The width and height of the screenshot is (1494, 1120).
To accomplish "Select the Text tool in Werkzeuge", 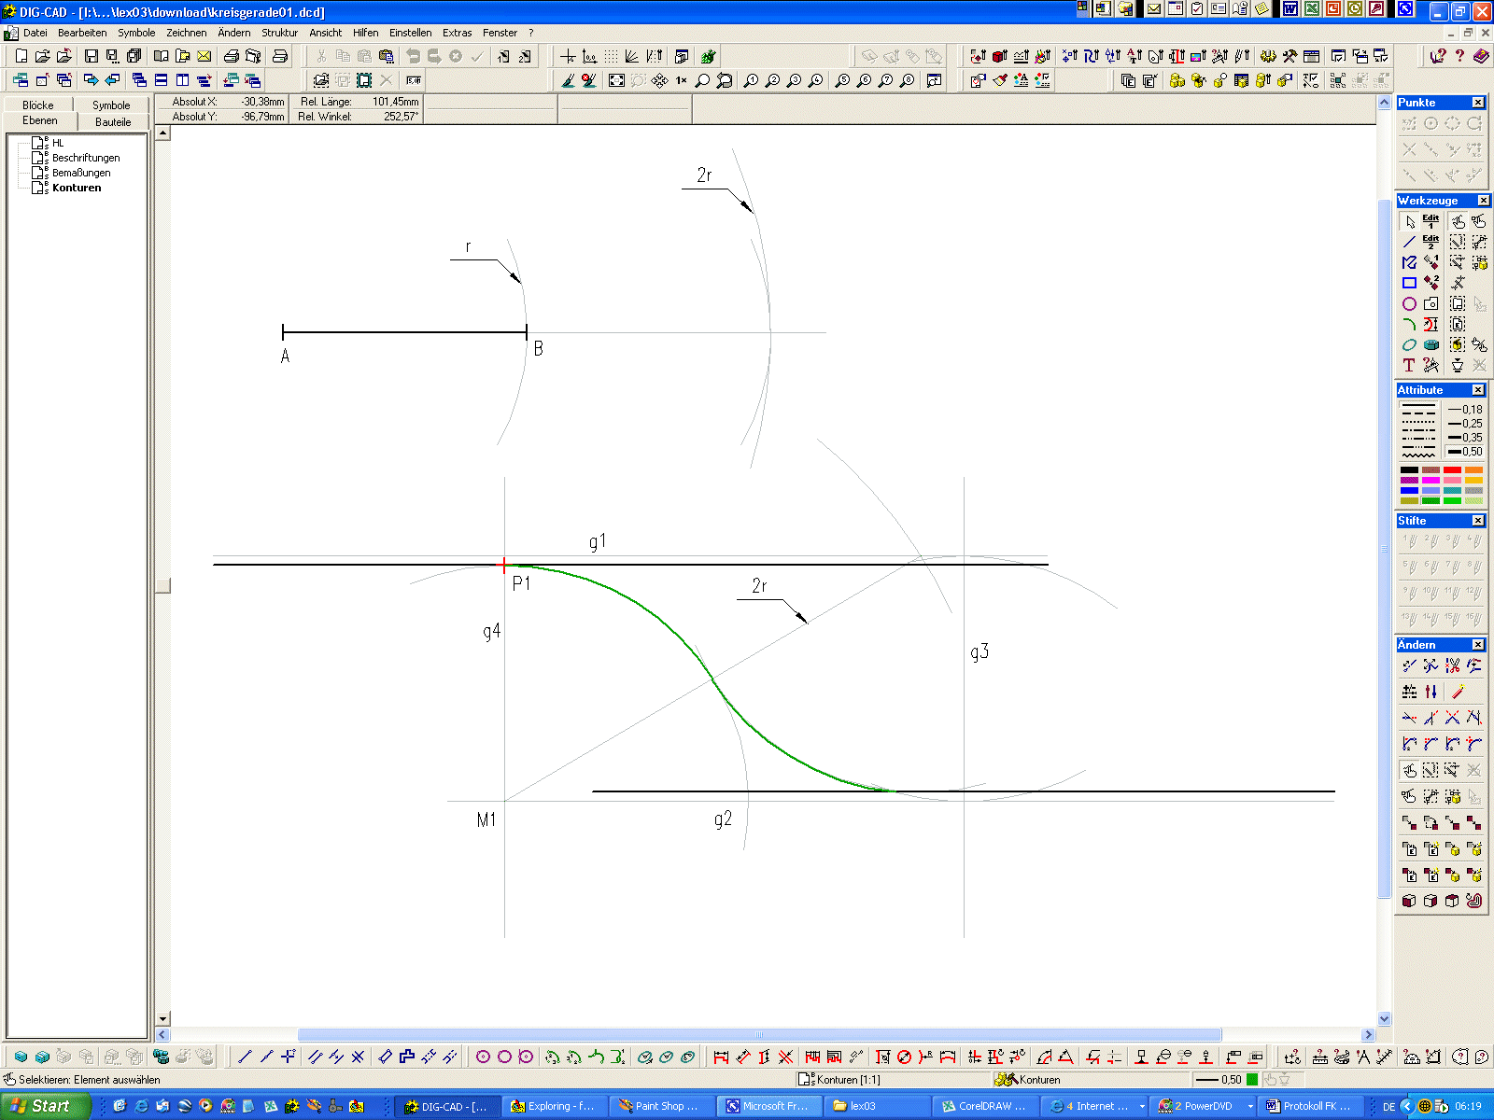I will pos(1409,366).
